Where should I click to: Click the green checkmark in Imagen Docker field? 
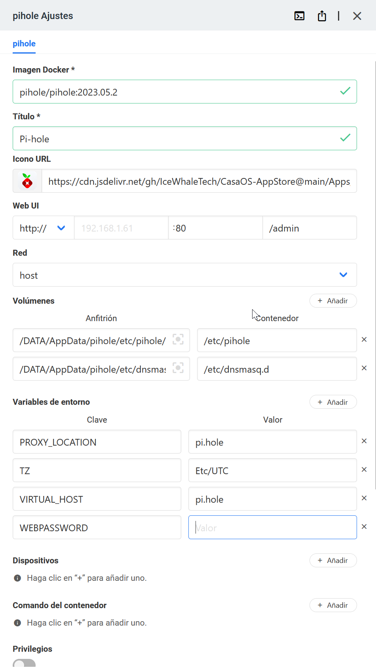click(x=345, y=91)
